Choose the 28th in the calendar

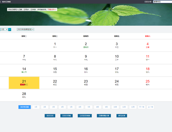pos(24,95)
